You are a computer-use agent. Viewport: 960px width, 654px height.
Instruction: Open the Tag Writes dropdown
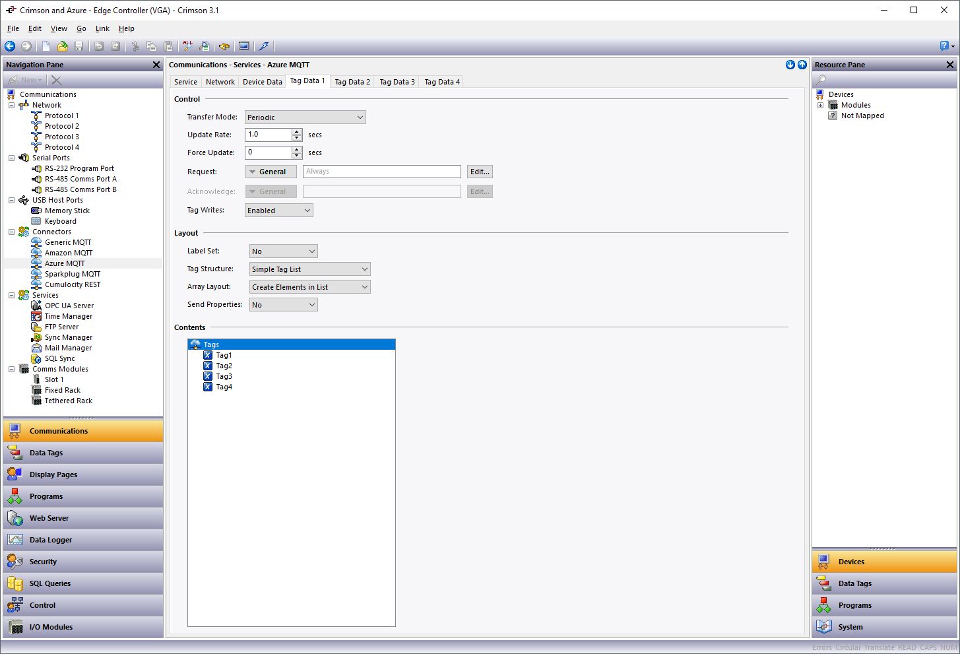(279, 211)
